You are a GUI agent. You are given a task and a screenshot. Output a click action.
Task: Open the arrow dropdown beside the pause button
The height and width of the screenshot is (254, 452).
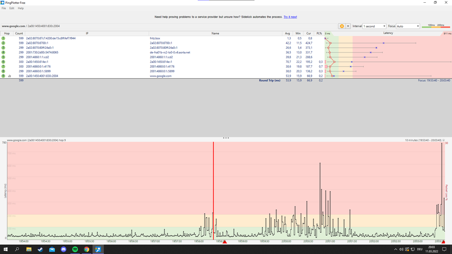coord(348,26)
